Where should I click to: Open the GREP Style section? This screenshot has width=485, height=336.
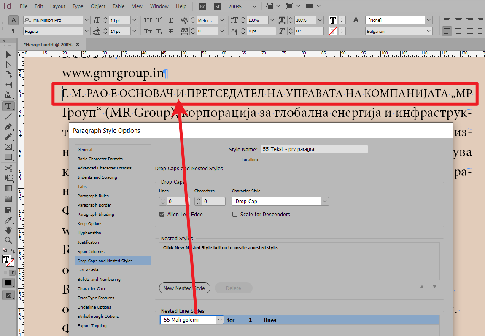(x=88, y=270)
